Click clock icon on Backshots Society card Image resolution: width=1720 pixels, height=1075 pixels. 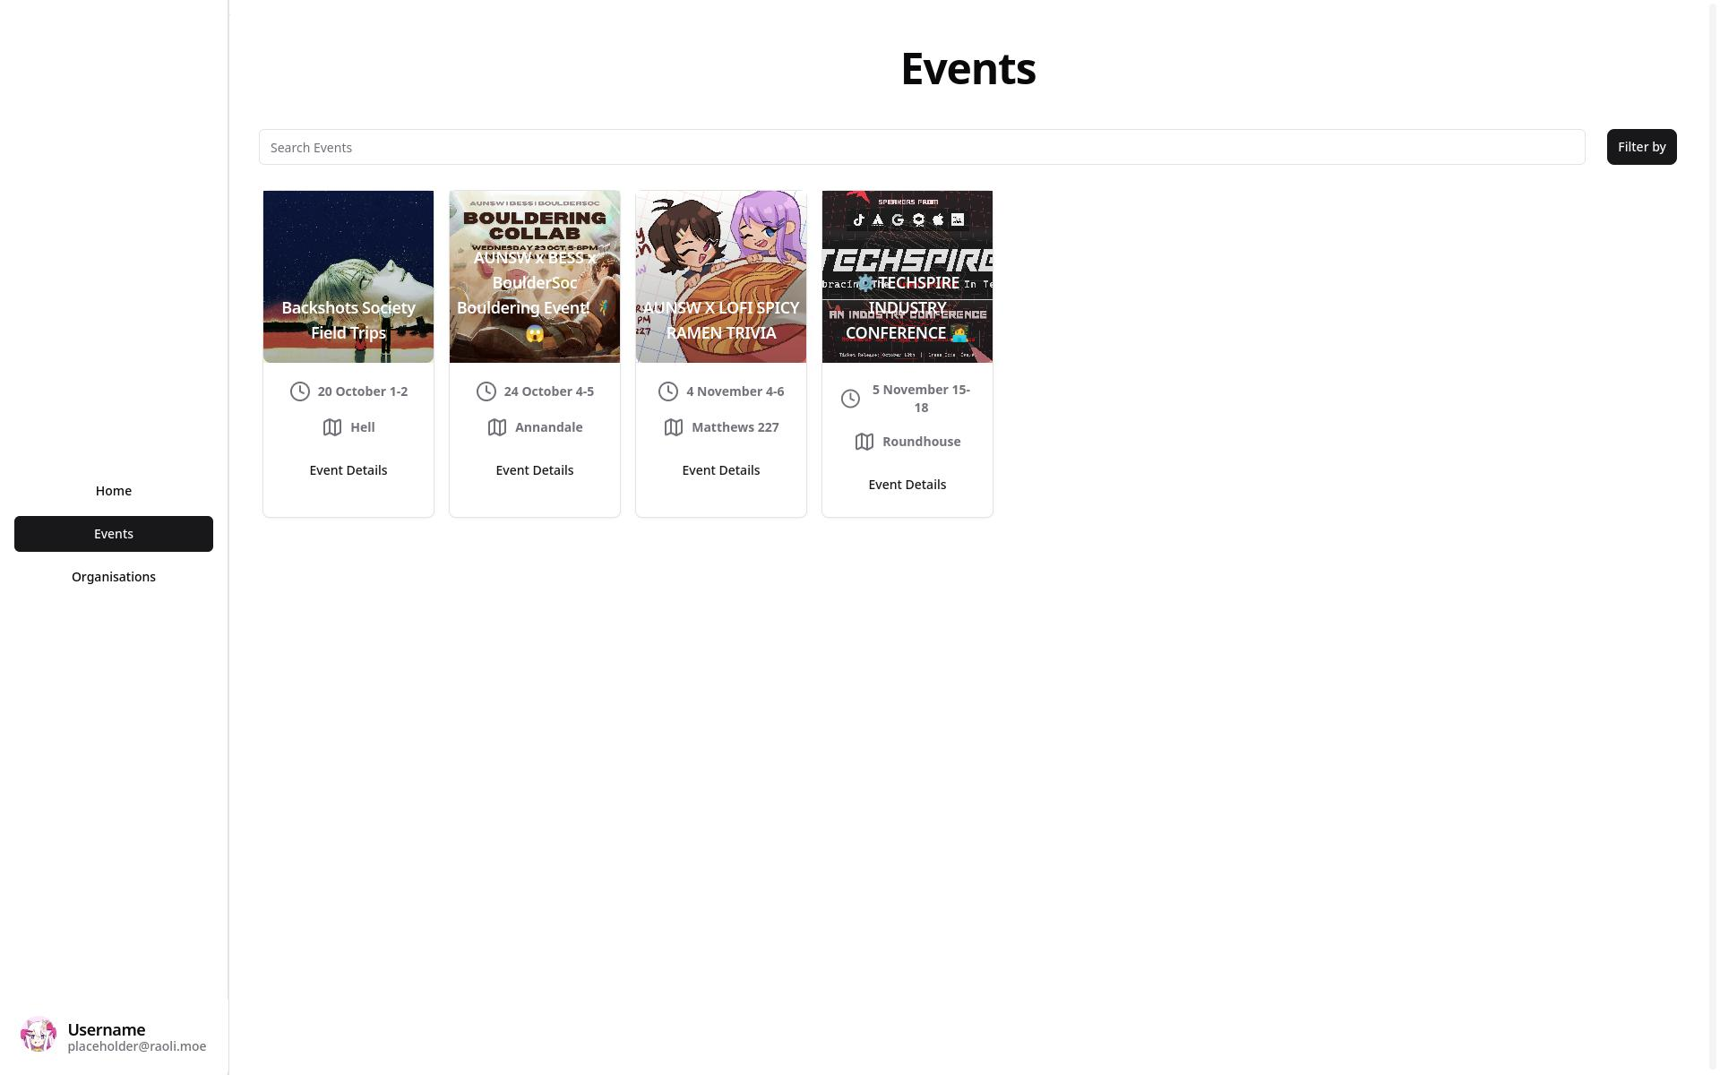(x=300, y=391)
